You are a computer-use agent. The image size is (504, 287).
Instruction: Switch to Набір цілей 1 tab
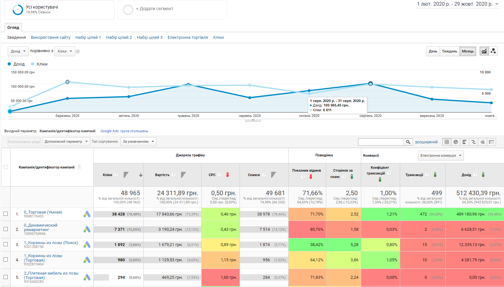[88, 38]
